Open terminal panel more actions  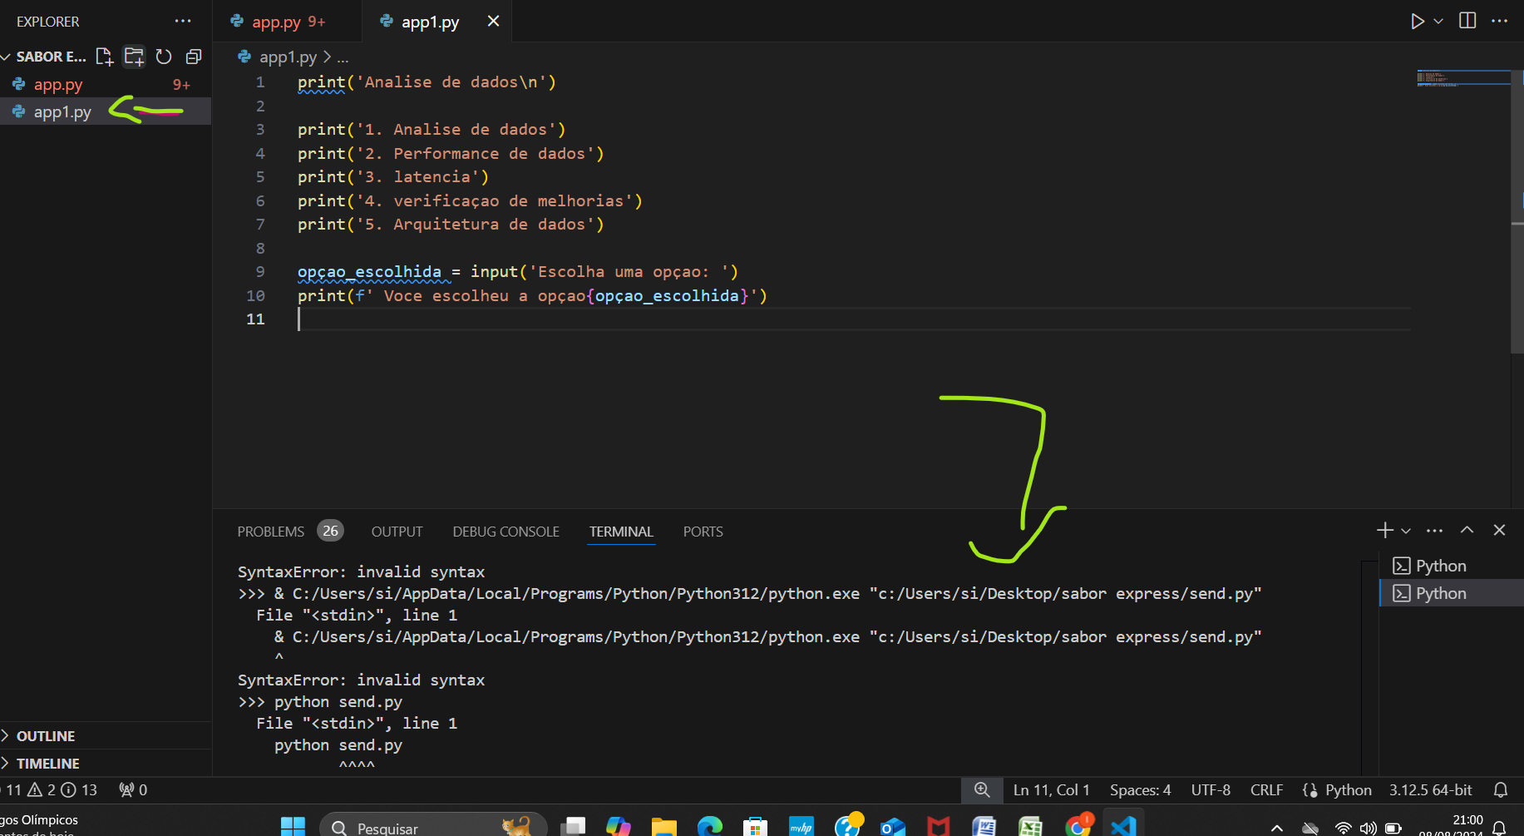tap(1434, 530)
